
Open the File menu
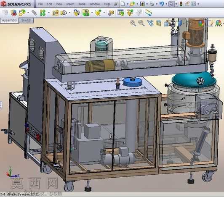click(40, 4)
